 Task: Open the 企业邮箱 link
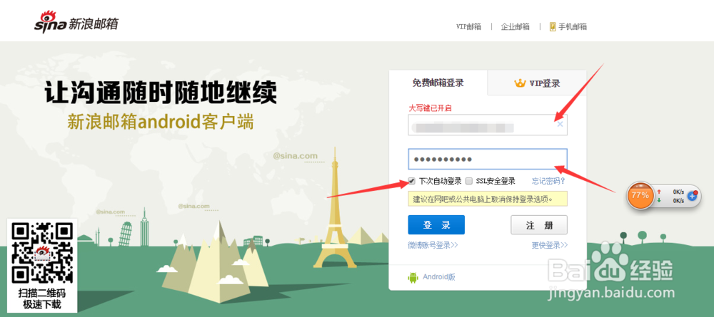click(515, 27)
